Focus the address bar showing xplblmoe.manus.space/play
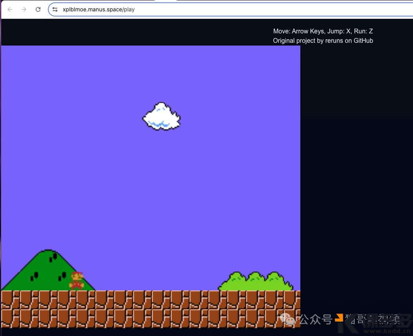 pyautogui.click(x=230, y=9)
